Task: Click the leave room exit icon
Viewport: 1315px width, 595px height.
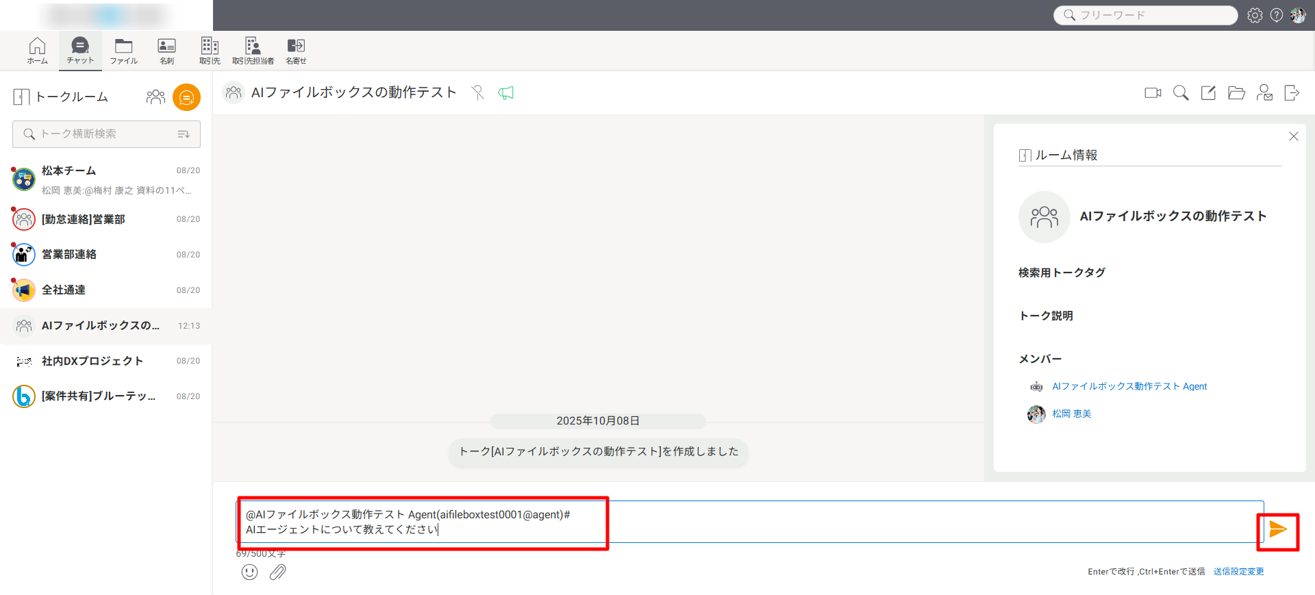Action: coord(1292,93)
